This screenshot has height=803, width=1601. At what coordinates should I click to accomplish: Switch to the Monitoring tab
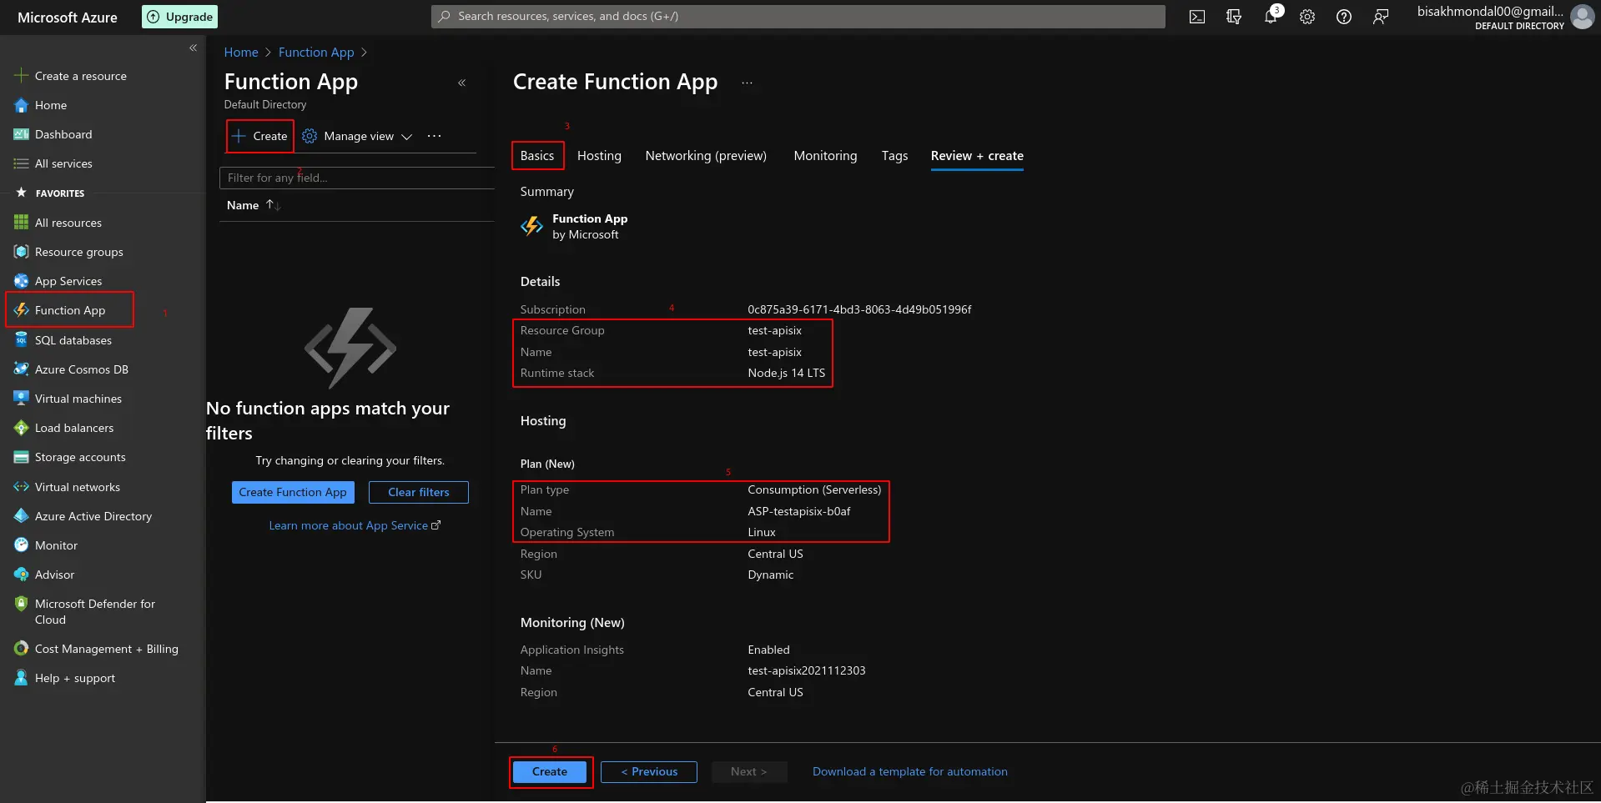coord(825,156)
